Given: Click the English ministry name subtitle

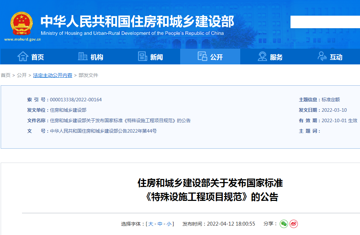Looking at the screenshot, I should pyautogui.click(x=132, y=33).
